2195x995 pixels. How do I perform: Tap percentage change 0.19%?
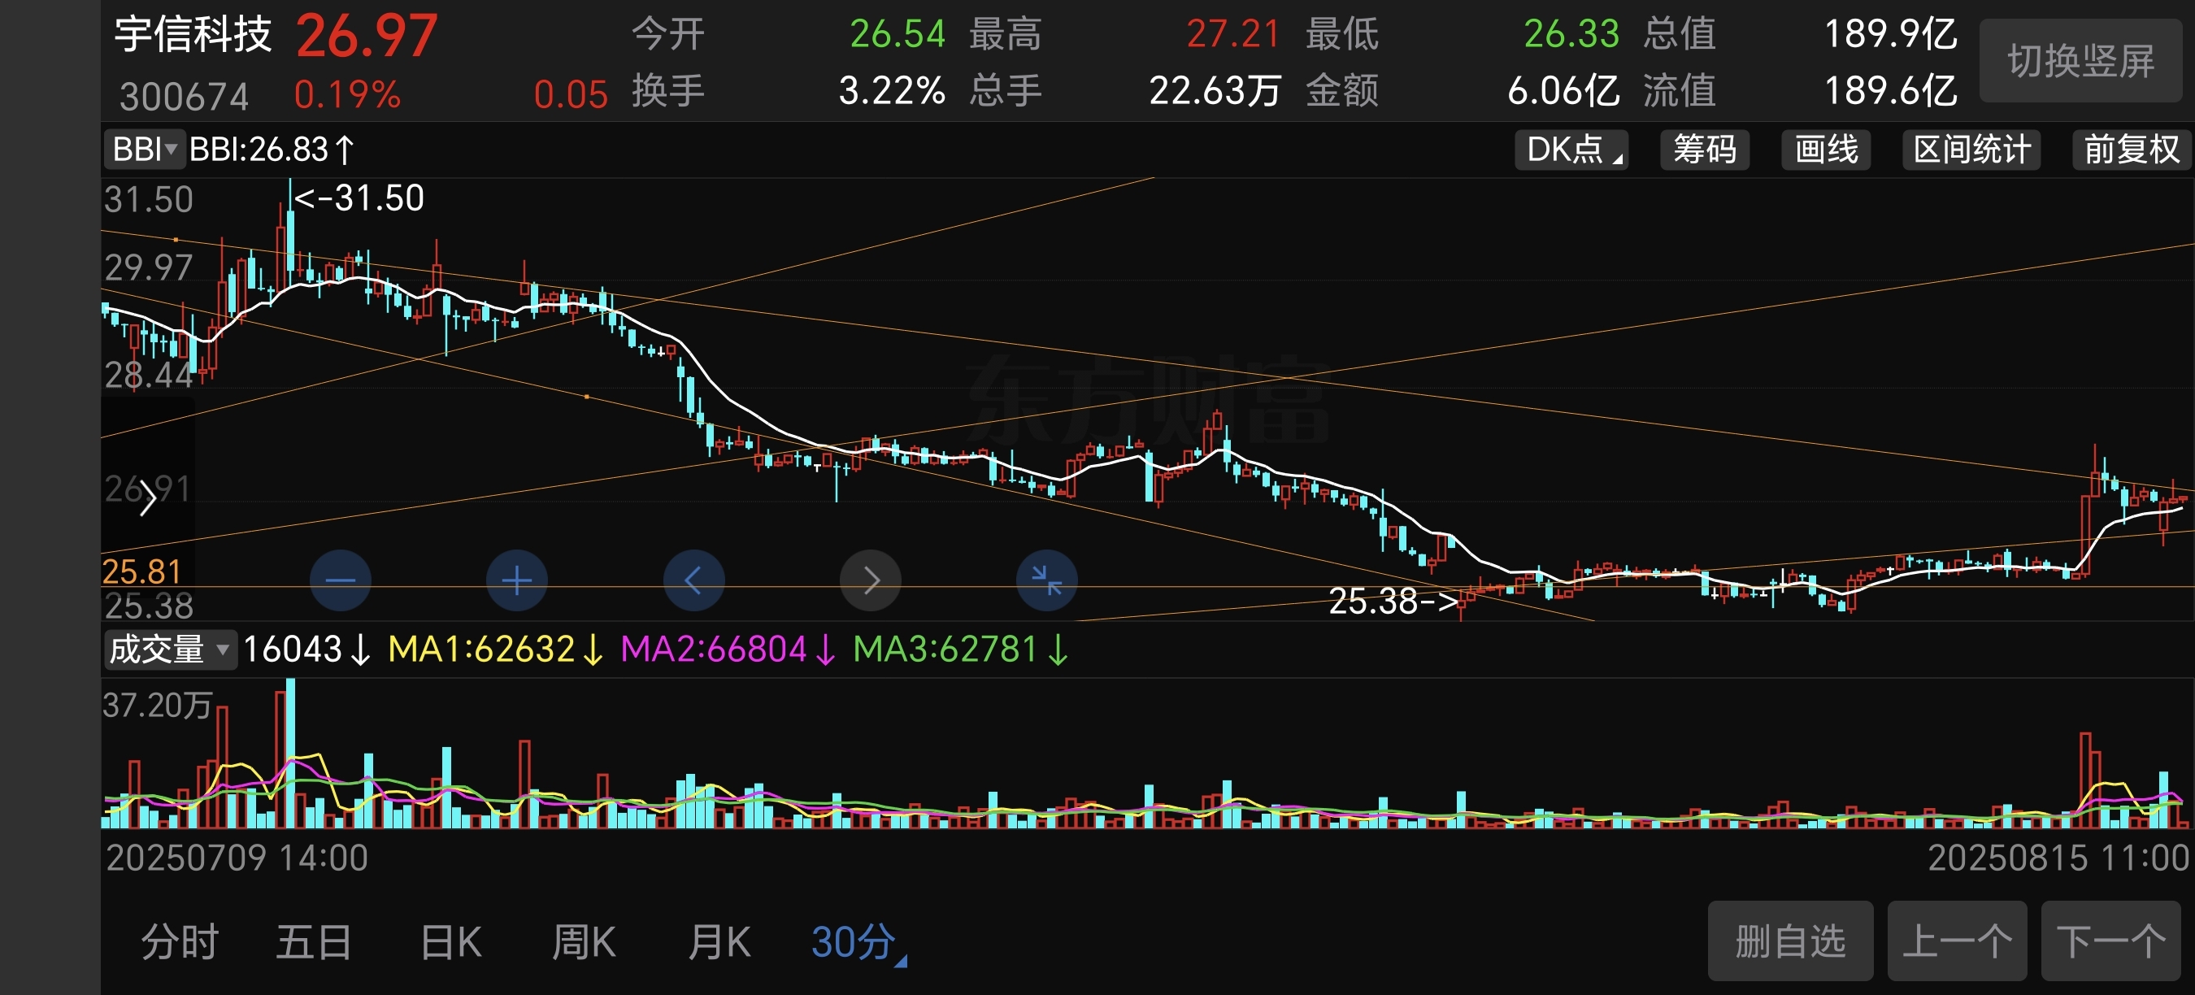pyautogui.click(x=347, y=94)
